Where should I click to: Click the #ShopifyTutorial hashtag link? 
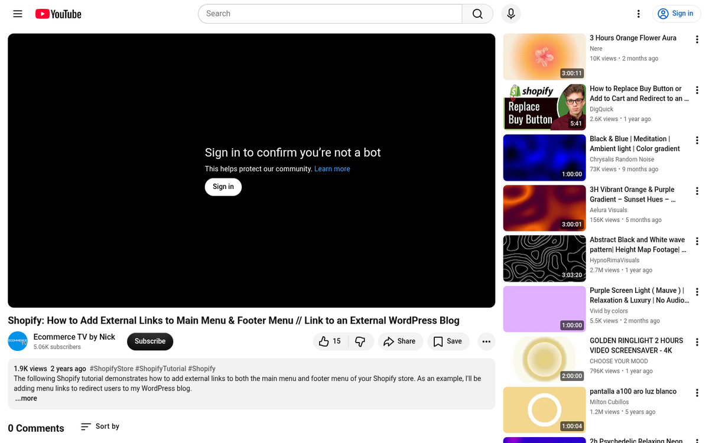162,368
